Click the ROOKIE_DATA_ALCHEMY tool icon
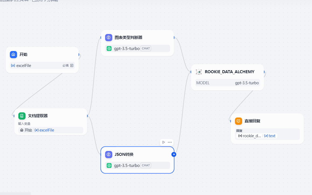Screen dimensions: 312x195 pos(199,72)
